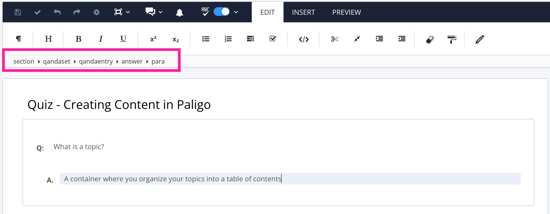
Task: Select qandaentry in the breadcrumb
Action: pos(96,61)
